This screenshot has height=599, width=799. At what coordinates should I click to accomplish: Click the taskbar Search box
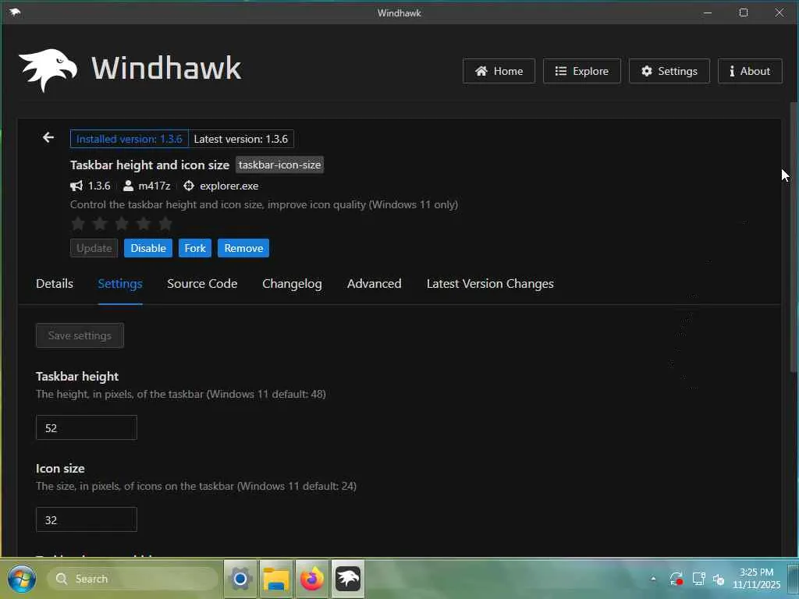(x=133, y=580)
